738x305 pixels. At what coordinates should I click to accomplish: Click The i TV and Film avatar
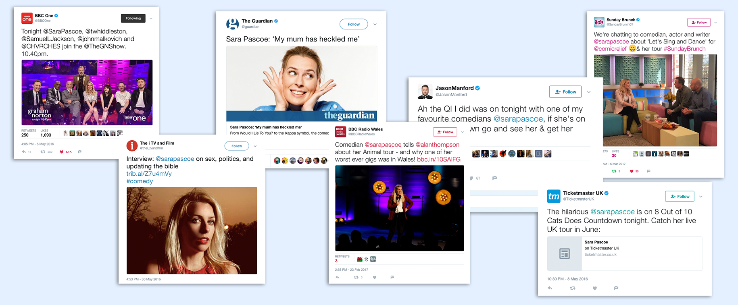(x=132, y=145)
